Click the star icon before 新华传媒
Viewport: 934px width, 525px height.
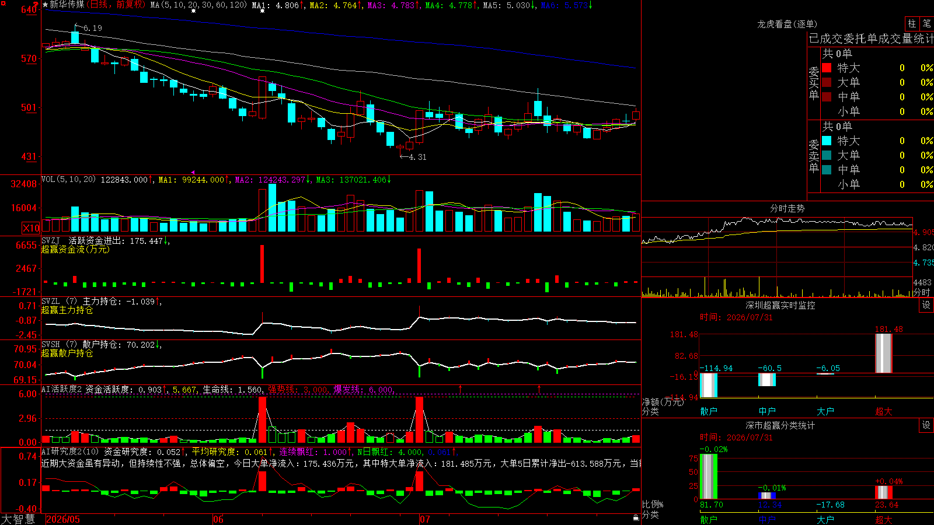[46, 5]
